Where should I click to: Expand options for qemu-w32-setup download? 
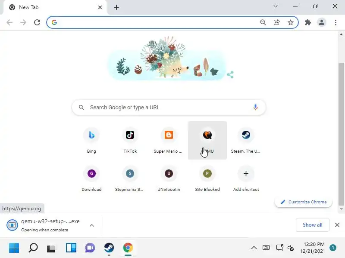point(92,225)
